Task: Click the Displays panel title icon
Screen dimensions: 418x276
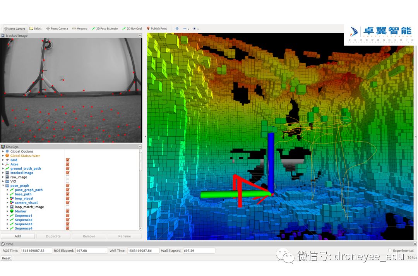Action: click(x=3, y=147)
